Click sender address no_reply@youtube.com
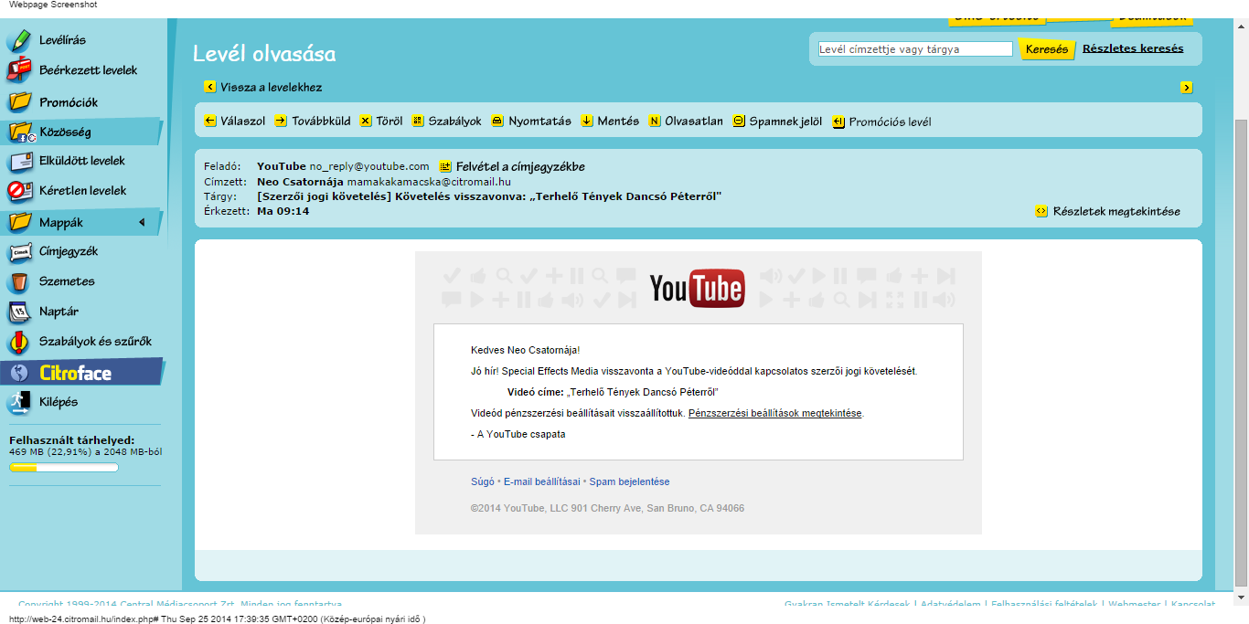 [x=369, y=166]
